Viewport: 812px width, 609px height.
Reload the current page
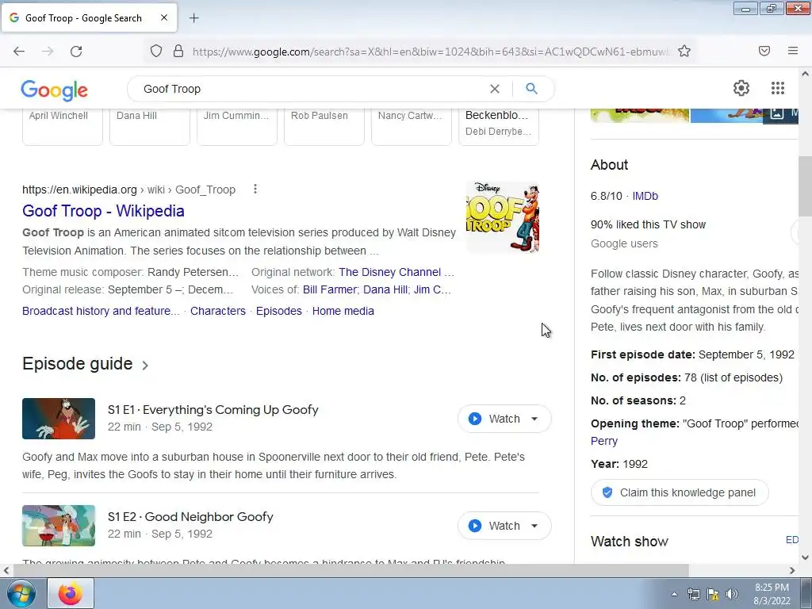pos(76,51)
